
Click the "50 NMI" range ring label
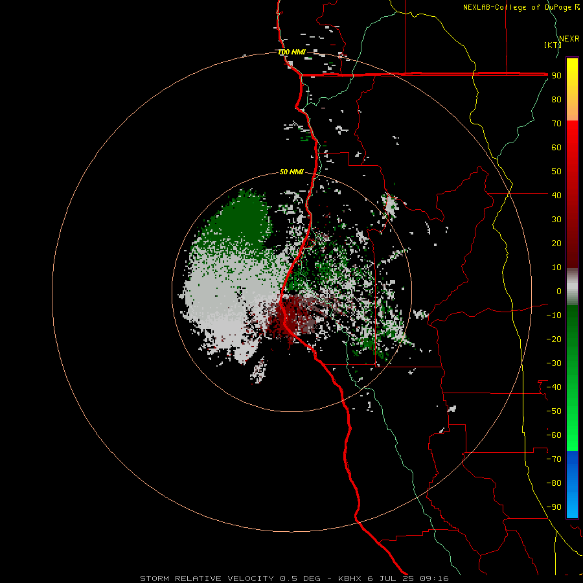tap(291, 172)
